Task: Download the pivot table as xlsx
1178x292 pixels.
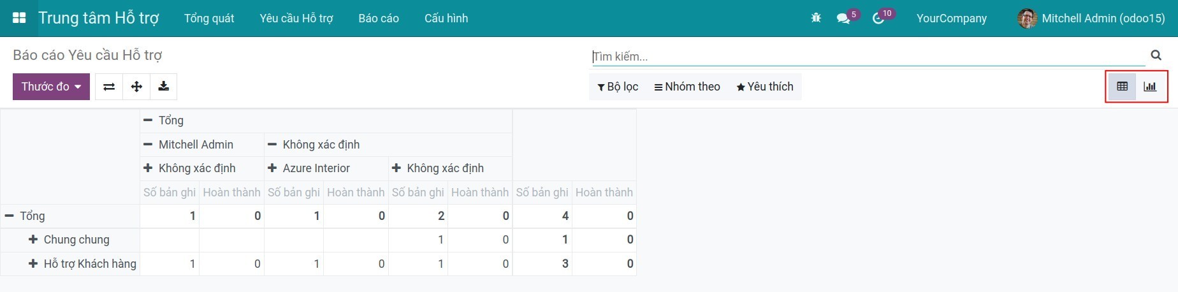Action: (164, 87)
